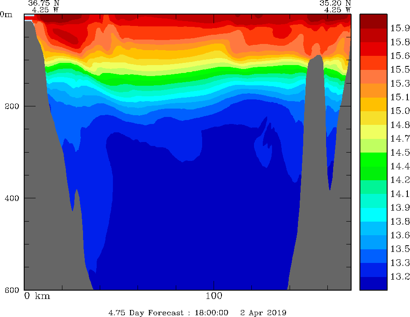Click the lime yellow-green swatch above the 14.5 label
This screenshot has width=410, height=317.
(x=374, y=146)
